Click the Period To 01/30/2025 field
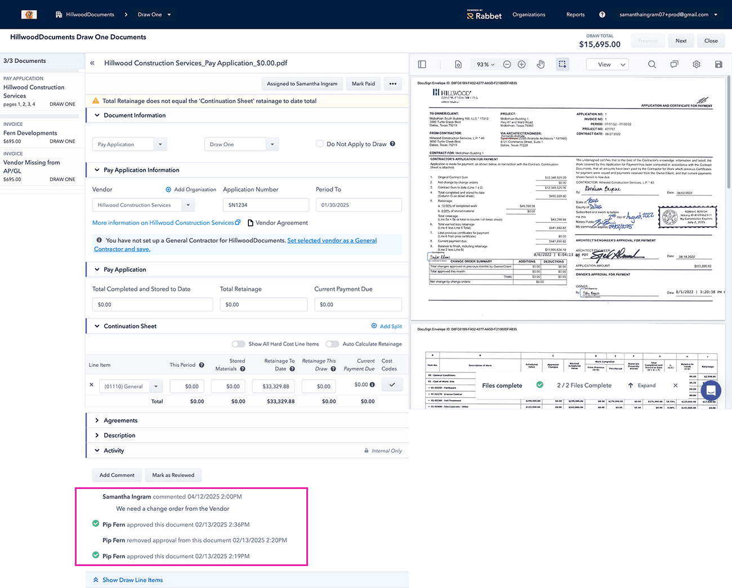 click(x=359, y=205)
